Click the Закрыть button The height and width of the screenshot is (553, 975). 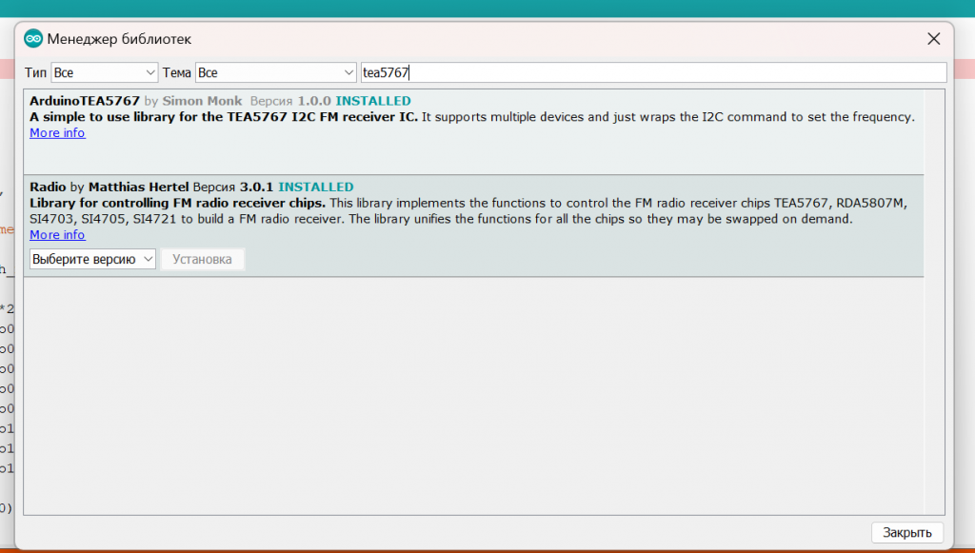point(906,532)
